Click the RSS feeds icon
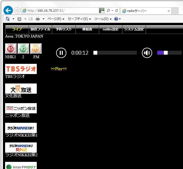This screenshot has height=169, width=183. [x=19, y=19]
